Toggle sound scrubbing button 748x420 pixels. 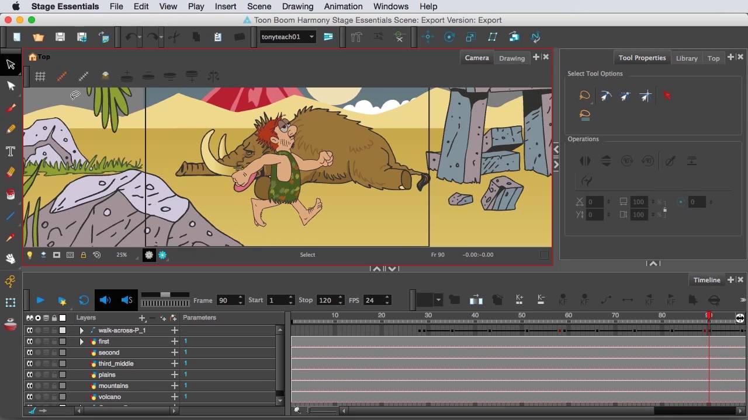click(x=127, y=300)
